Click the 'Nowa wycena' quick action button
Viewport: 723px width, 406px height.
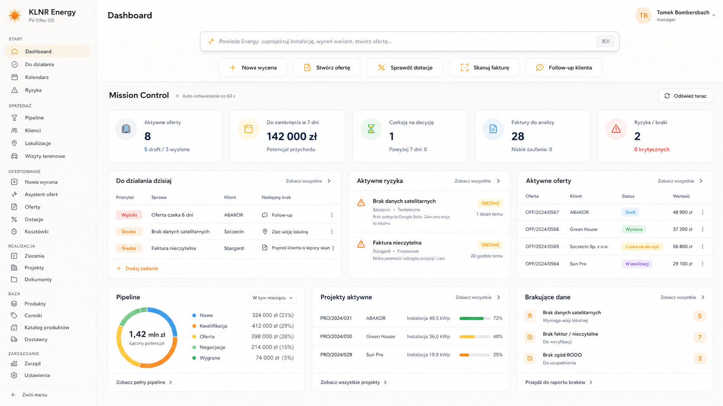253,68
